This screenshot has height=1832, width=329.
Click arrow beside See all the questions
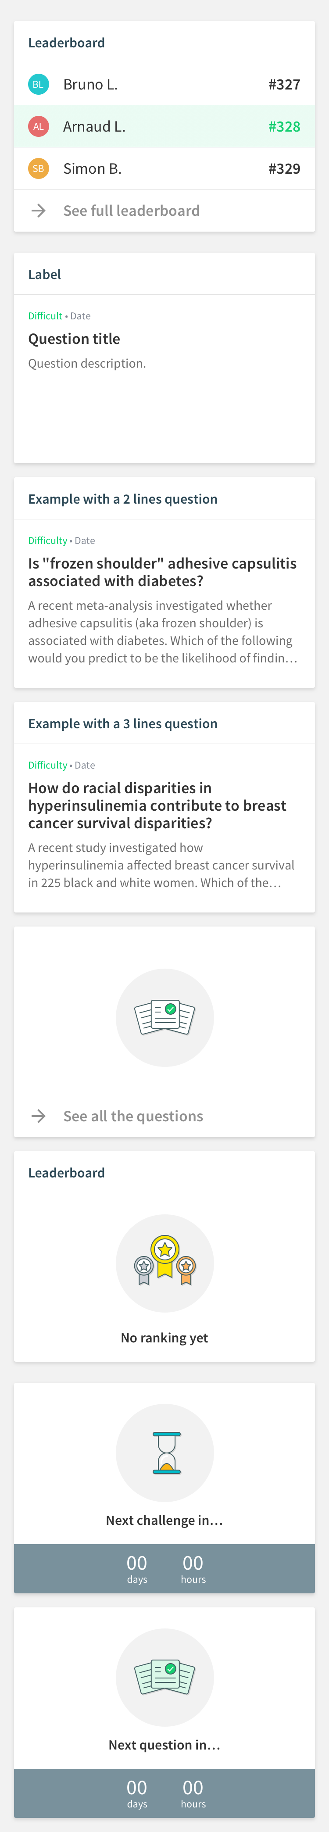coord(38,1116)
